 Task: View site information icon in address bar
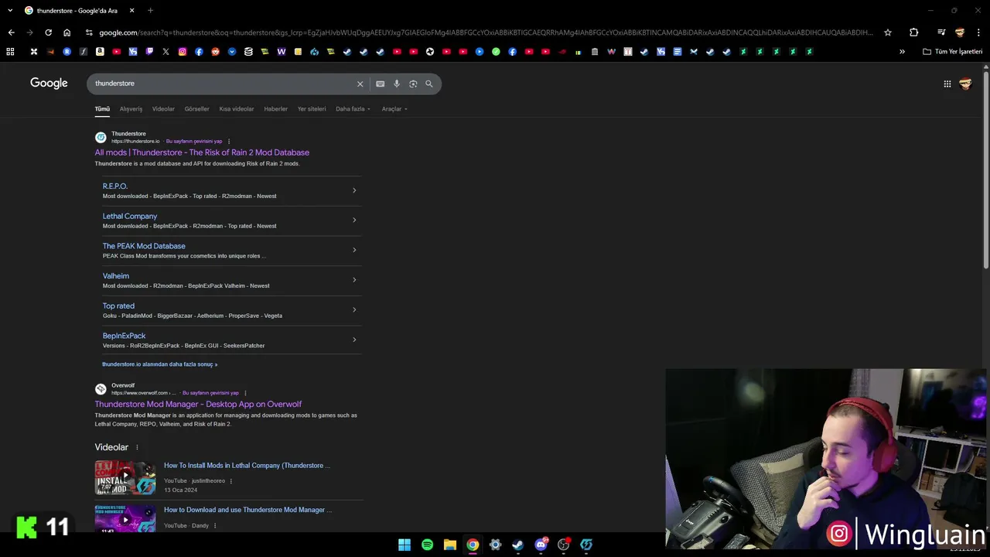tap(89, 32)
